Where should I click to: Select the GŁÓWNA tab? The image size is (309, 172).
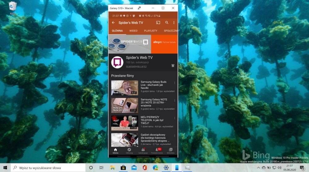click(x=117, y=31)
